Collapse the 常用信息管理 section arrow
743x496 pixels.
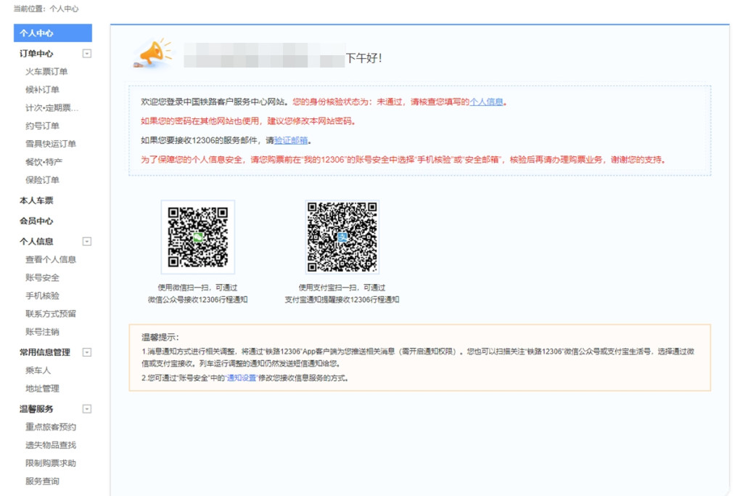pos(87,352)
